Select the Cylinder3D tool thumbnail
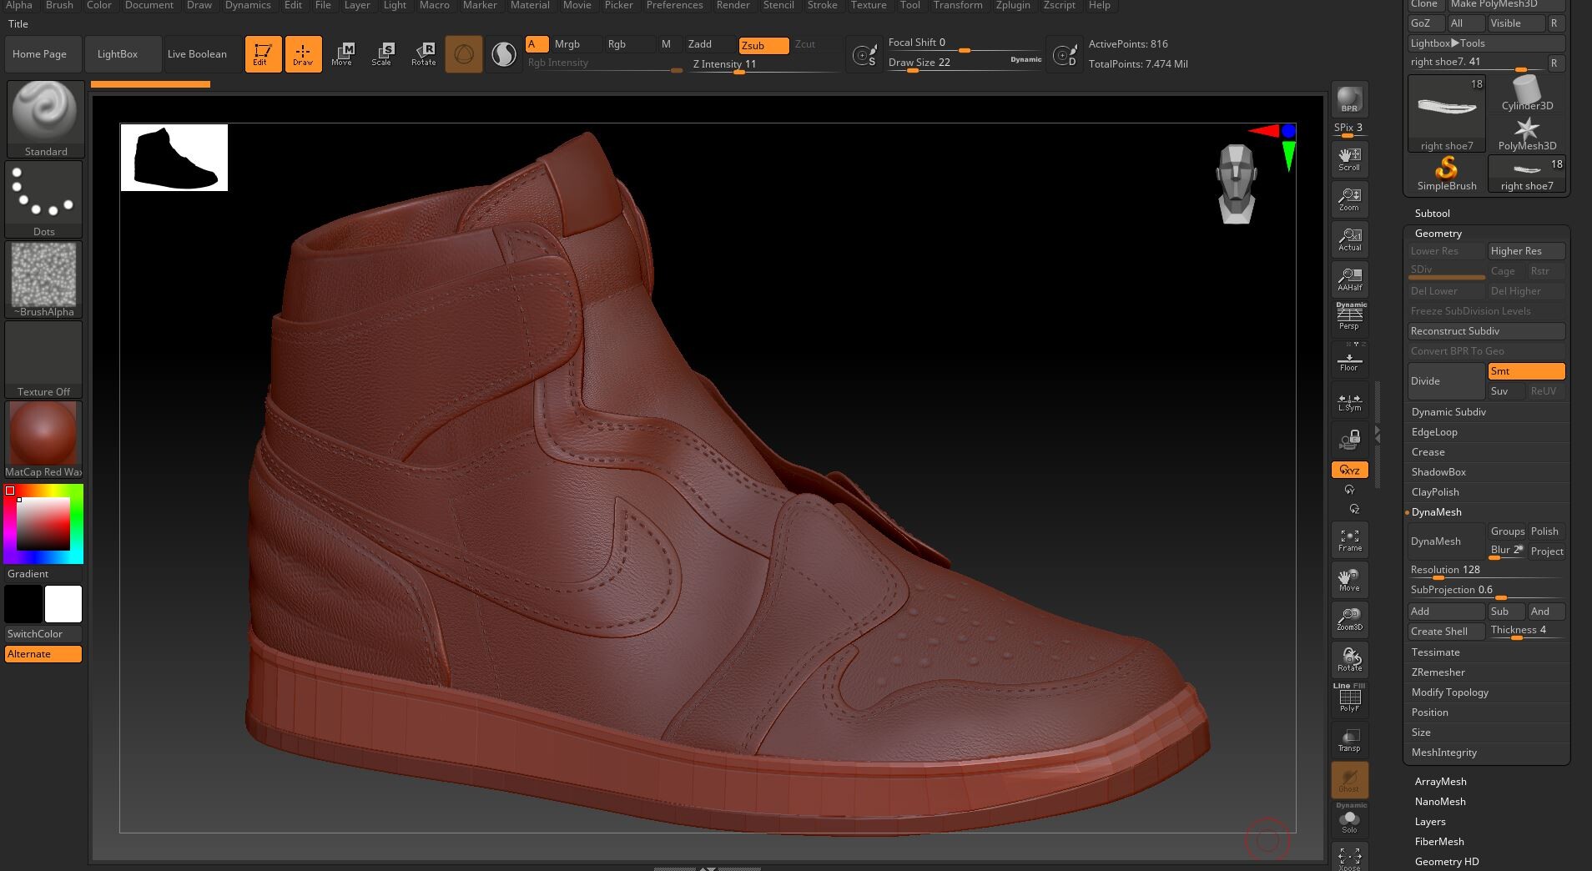 1527,93
